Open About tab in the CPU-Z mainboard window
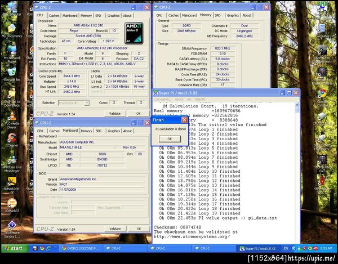The width and height of the screenshot is (338, 264). coord(127,131)
